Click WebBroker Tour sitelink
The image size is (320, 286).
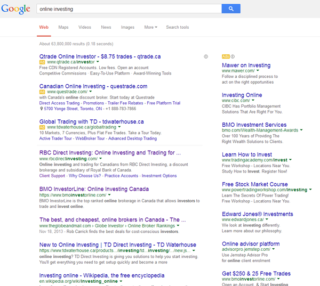click(90, 138)
